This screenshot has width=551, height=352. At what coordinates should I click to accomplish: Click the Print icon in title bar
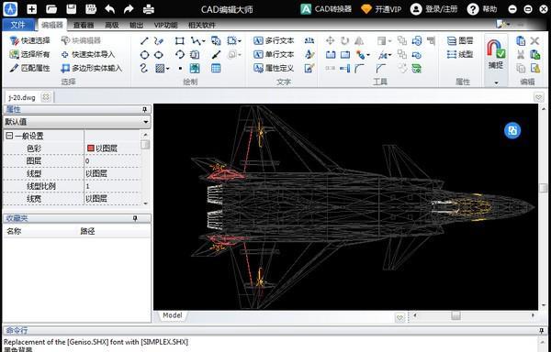(149, 9)
